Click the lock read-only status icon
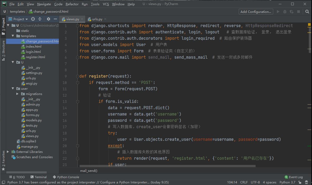 300,182
